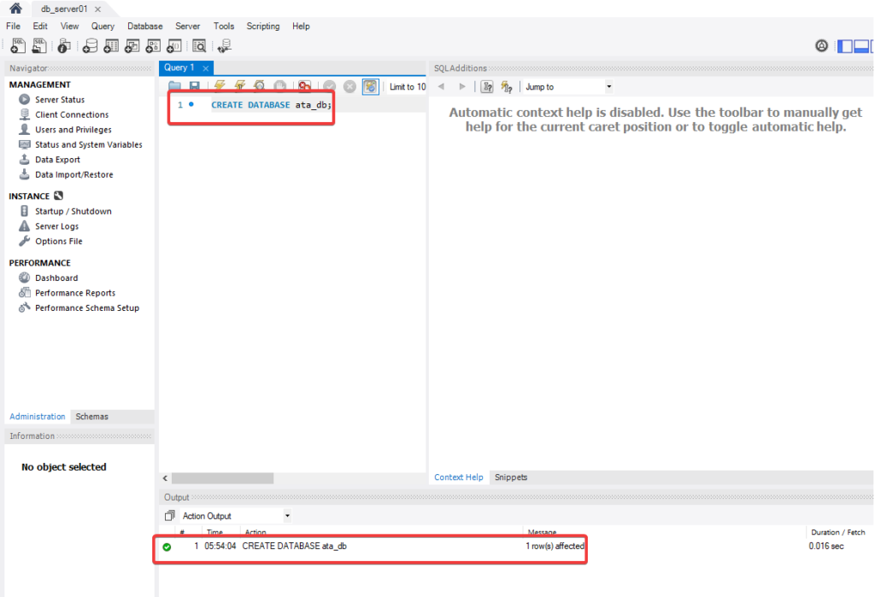This screenshot has height=597, width=875.
Task: Click the Explain query plan magnifier icon
Action: point(257,85)
